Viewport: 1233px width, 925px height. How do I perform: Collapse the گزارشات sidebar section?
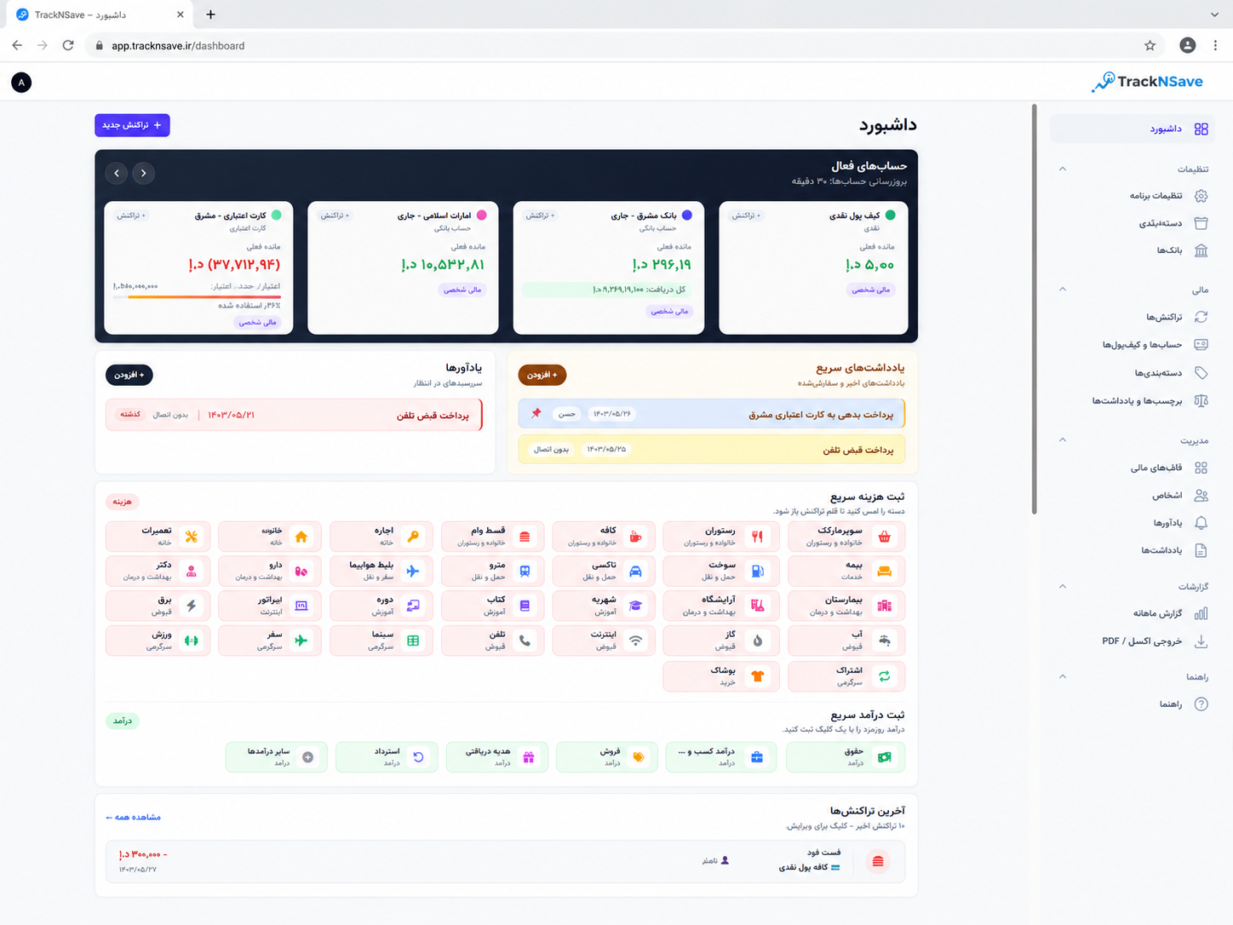(1062, 586)
